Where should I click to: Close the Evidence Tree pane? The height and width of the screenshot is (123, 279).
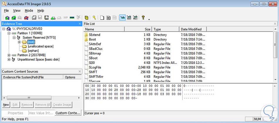[x=80, y=24]
